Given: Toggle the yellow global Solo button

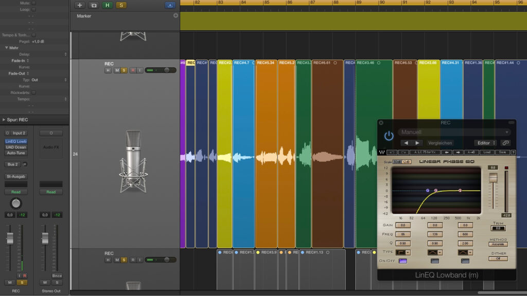Looking at the screenshot, I should [121, 5].
